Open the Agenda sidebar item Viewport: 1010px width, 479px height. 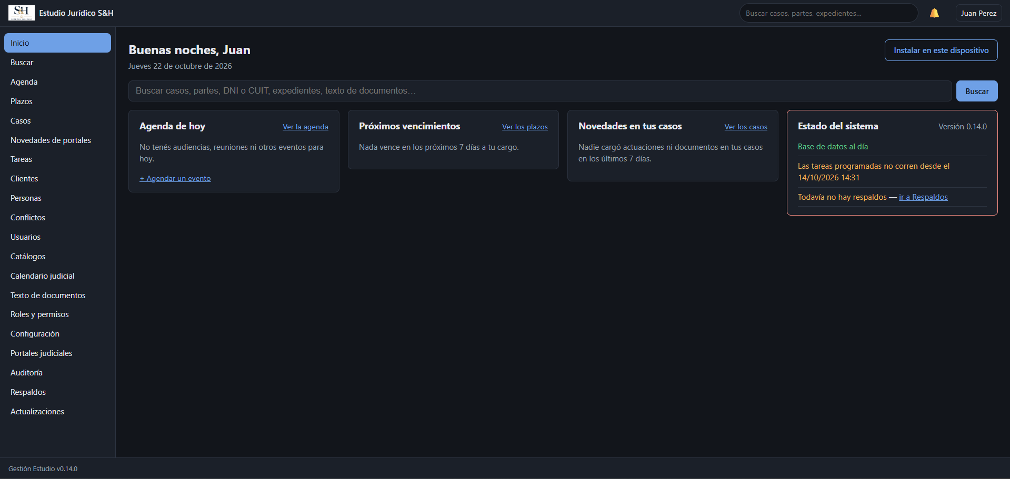57,82
